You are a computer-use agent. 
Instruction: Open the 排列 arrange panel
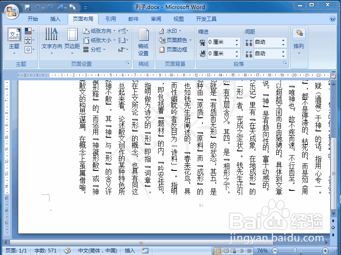(299, 40)
